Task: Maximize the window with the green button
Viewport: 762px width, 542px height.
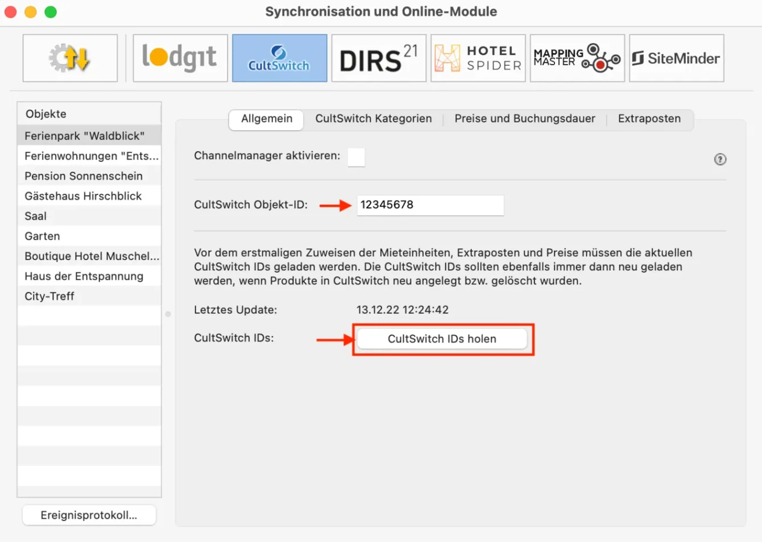Action: (51, 12)
